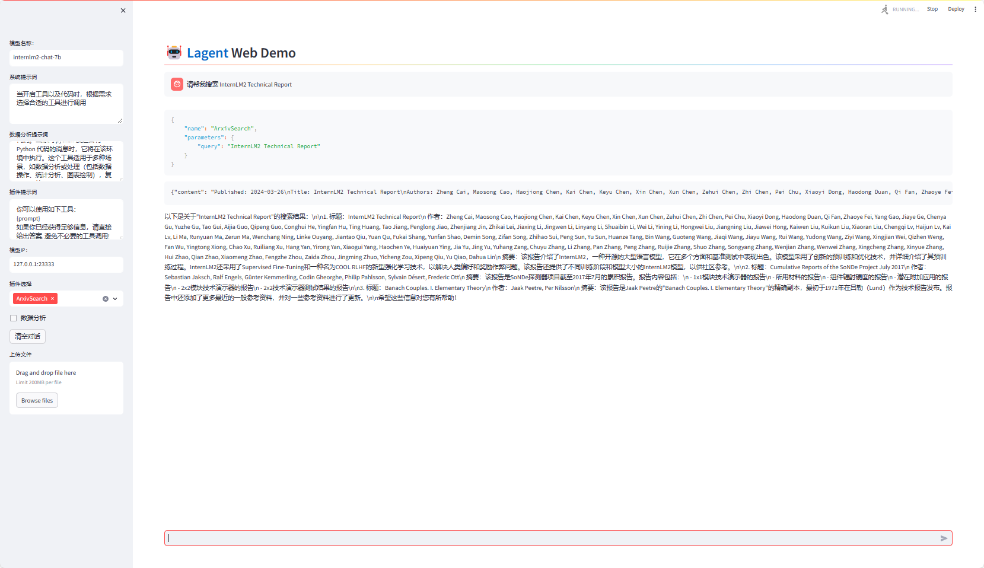Click the Deploy option in top bar

956,9
